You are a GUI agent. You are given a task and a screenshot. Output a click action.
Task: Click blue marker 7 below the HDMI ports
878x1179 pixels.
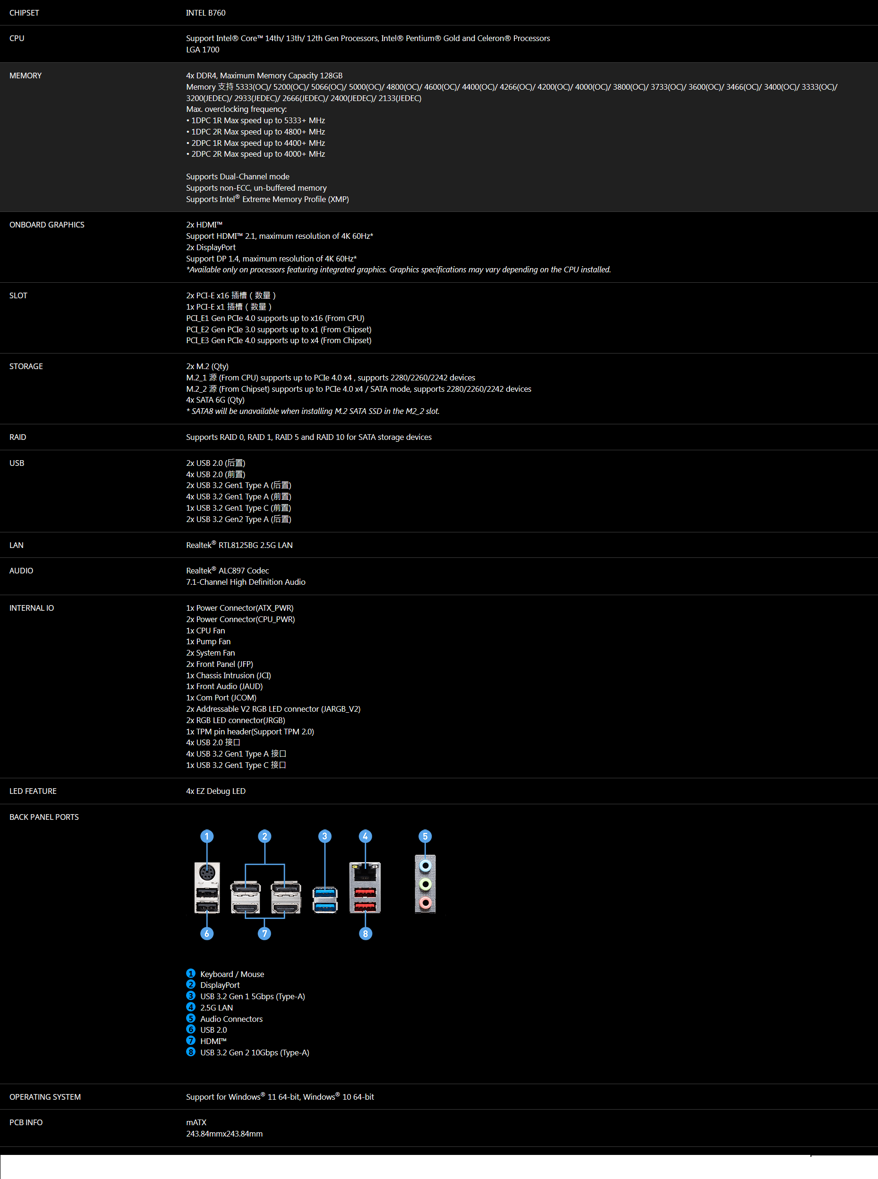[x=264, y=933]
